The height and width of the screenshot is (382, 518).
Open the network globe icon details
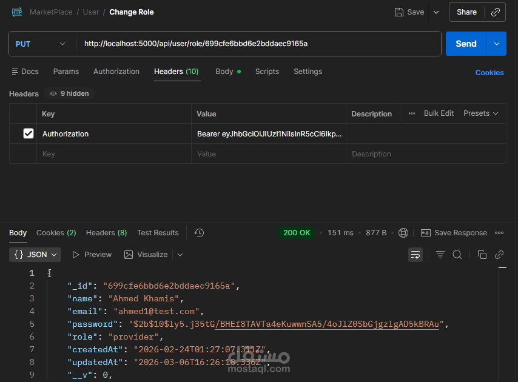click(403, 233)
